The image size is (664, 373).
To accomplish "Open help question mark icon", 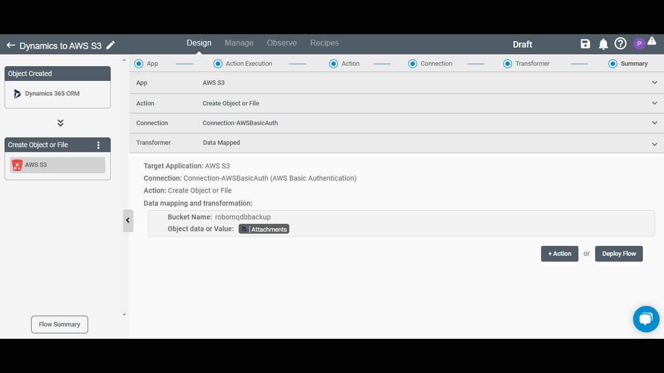I will (x=620, y=44).
